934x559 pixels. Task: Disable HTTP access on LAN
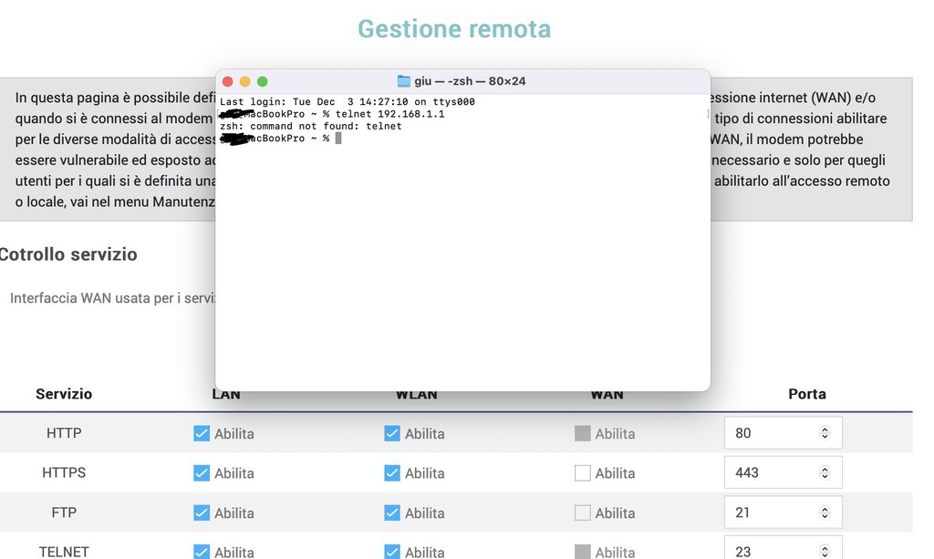tap(202, 433)
